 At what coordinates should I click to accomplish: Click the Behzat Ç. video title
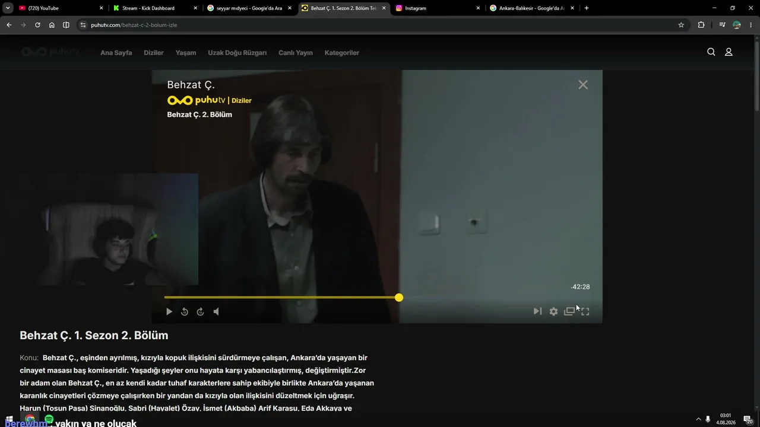click(x=191, y=85)
